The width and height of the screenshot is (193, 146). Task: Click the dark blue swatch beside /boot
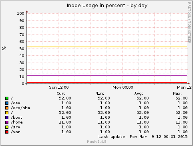coord(7,118)
